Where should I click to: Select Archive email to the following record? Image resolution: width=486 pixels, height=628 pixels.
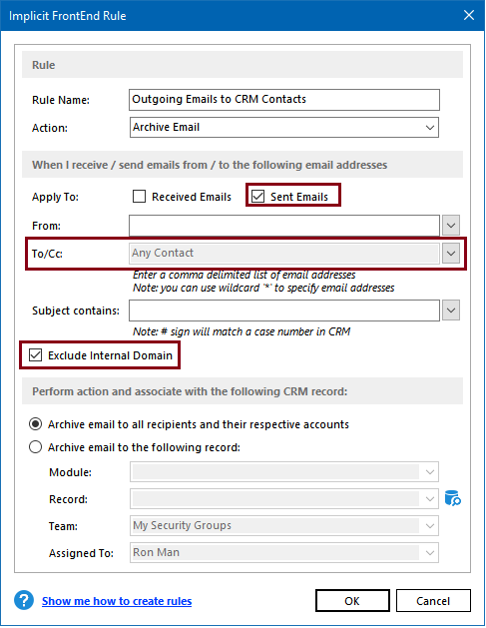(x=35, y=447)
